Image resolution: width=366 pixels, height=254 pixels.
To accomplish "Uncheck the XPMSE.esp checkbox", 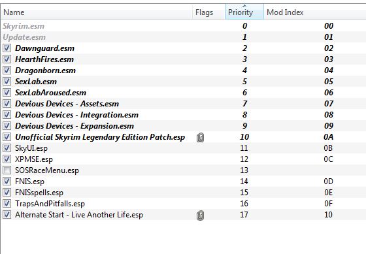I will 7,159.
